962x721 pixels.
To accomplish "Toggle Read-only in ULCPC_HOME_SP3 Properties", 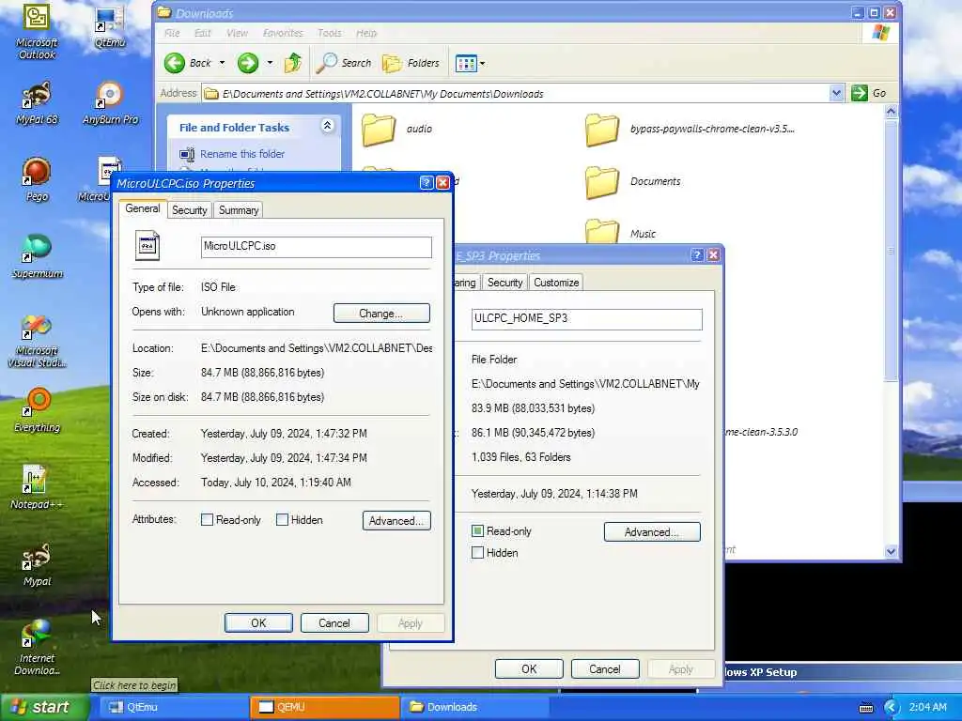I will tap(477, 531).
